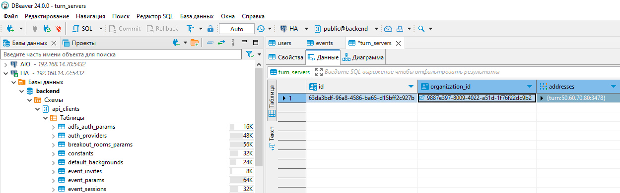
Task: Open the Редактор SQL menu
Action: pyautogui.click(x=155, y=16)
